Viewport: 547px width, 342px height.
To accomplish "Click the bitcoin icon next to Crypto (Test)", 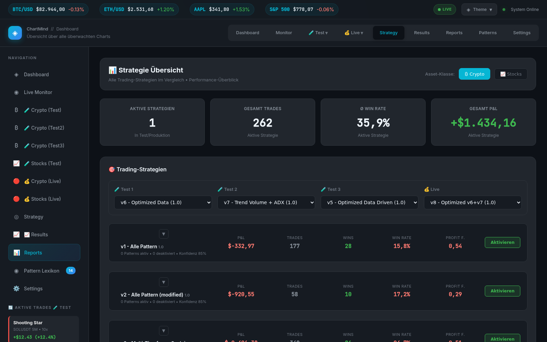I will pos(16,110).
